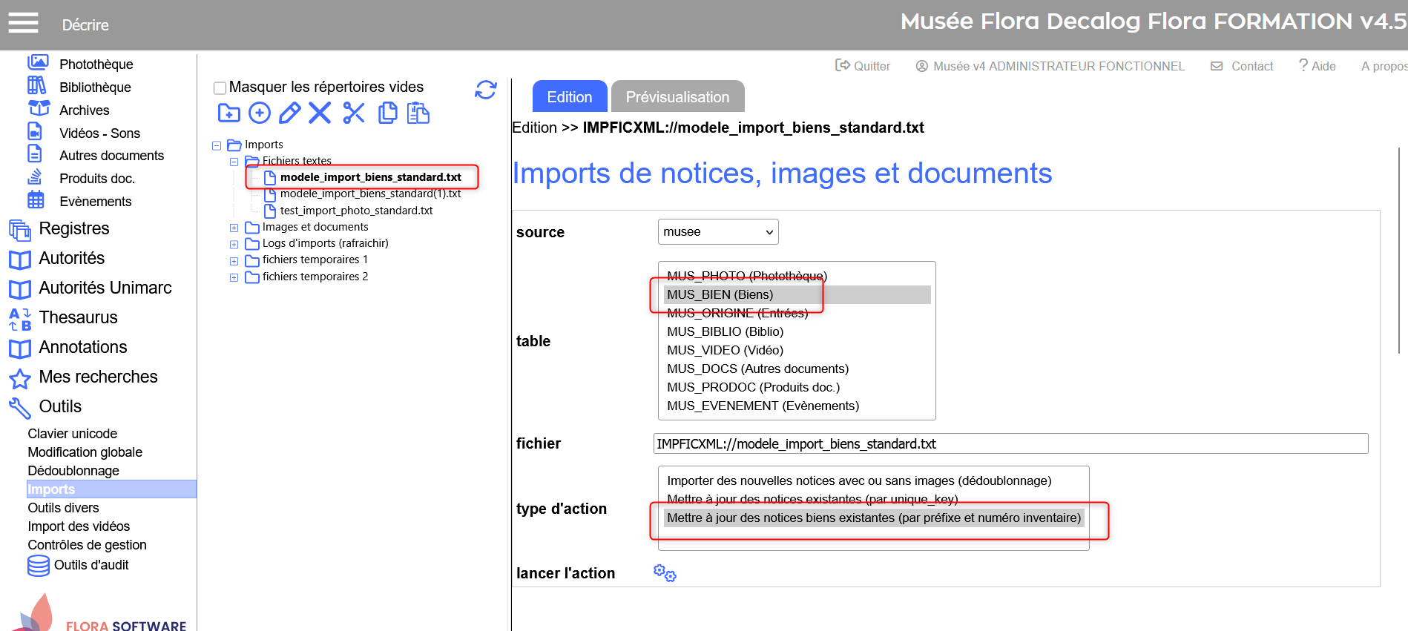Click the Registres icon
Viewport: 1408px width, 631px height.
[x=20, y=230]
